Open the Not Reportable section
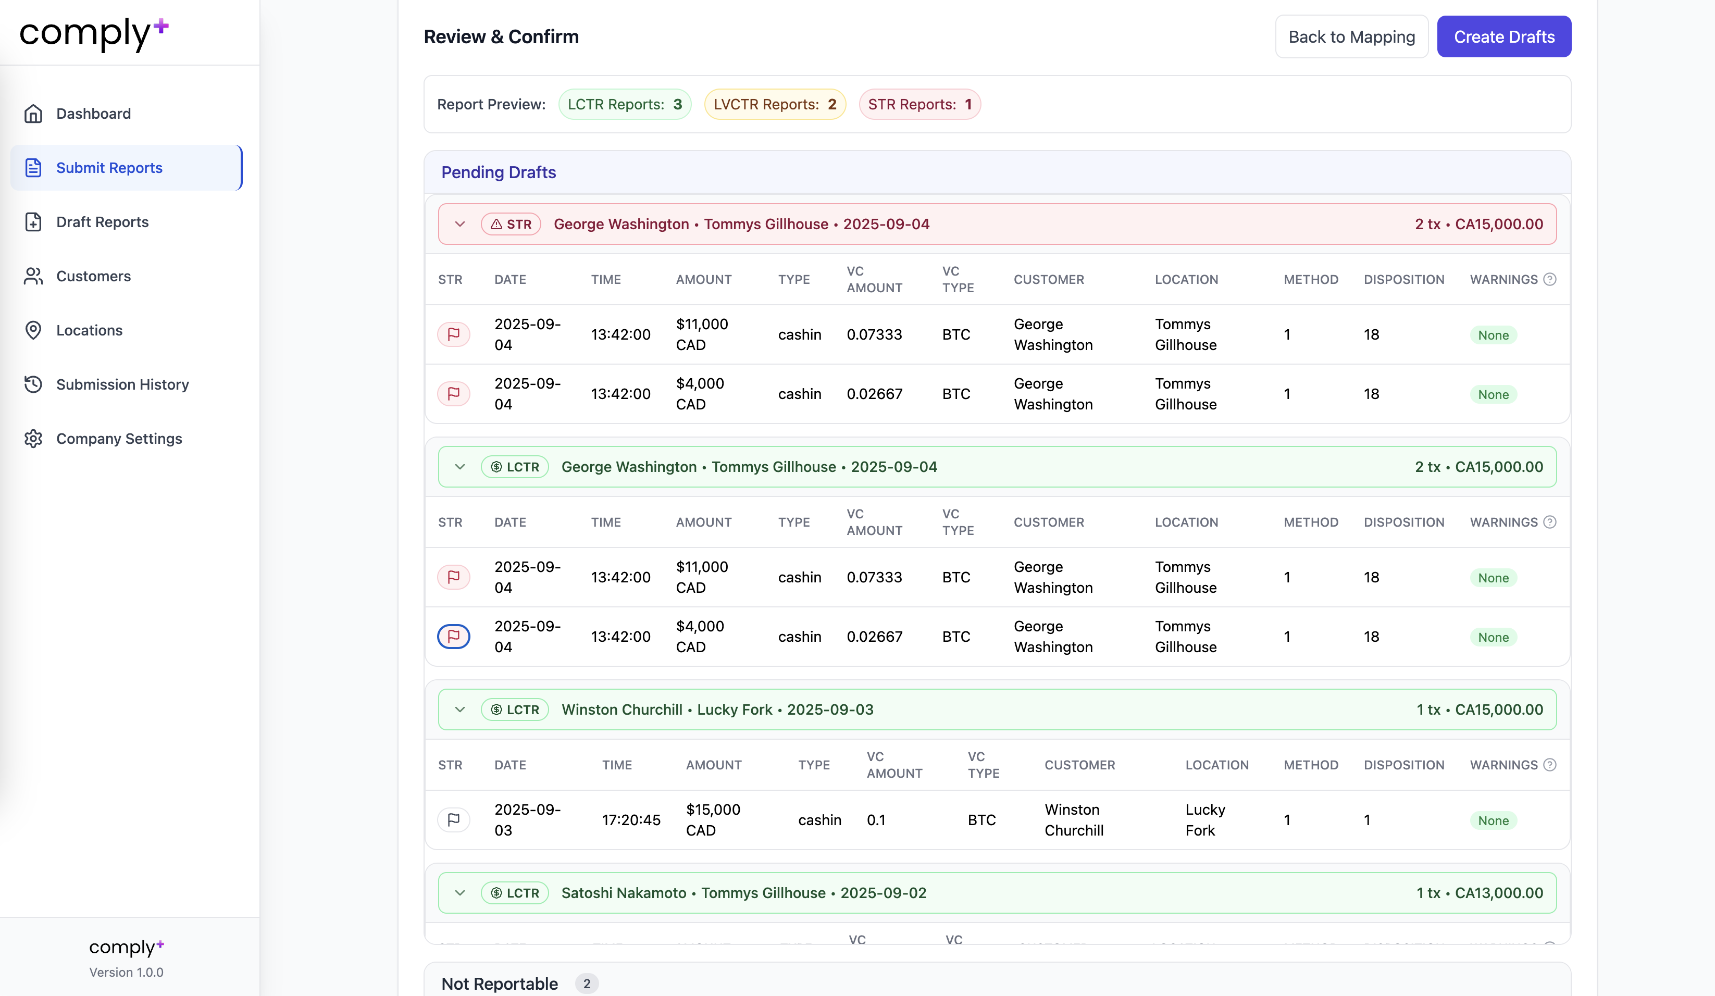1715x996 pixels. [x=499, y=983]
